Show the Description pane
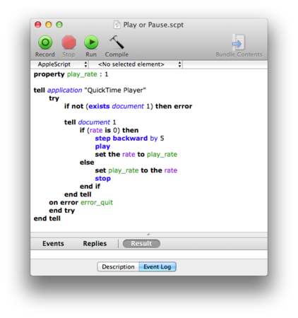Image resolution: width=298 pixels, height=318 pixels. 118,267
